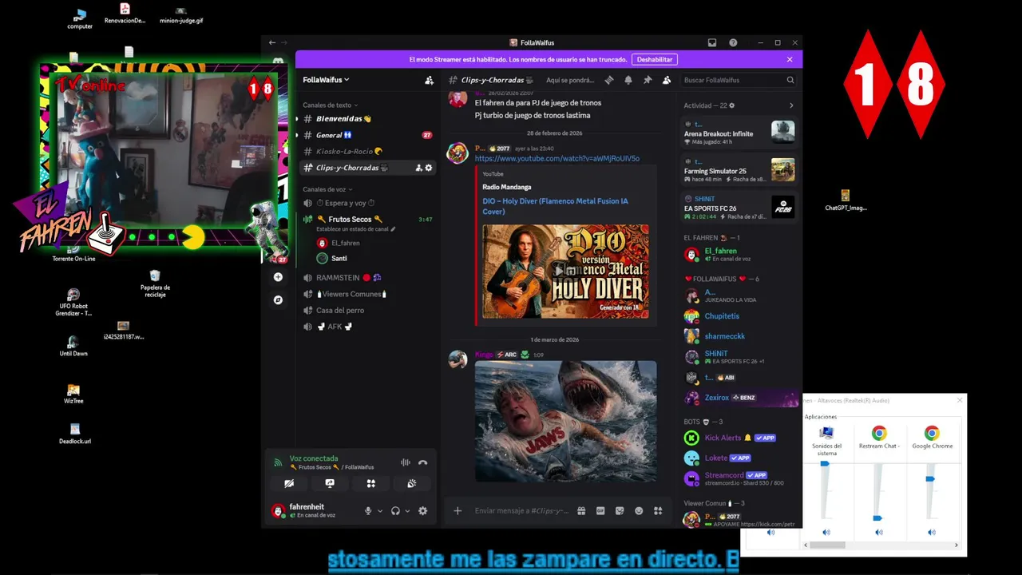Image resolution: width=1022 pixels, height=575 pixels.
Task: Click the back navigation arrow in Discord
Action: pos(272,42)
